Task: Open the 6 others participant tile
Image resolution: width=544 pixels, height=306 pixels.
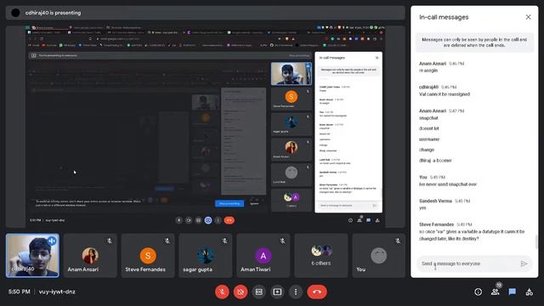Action: click(x=321, y=255)
